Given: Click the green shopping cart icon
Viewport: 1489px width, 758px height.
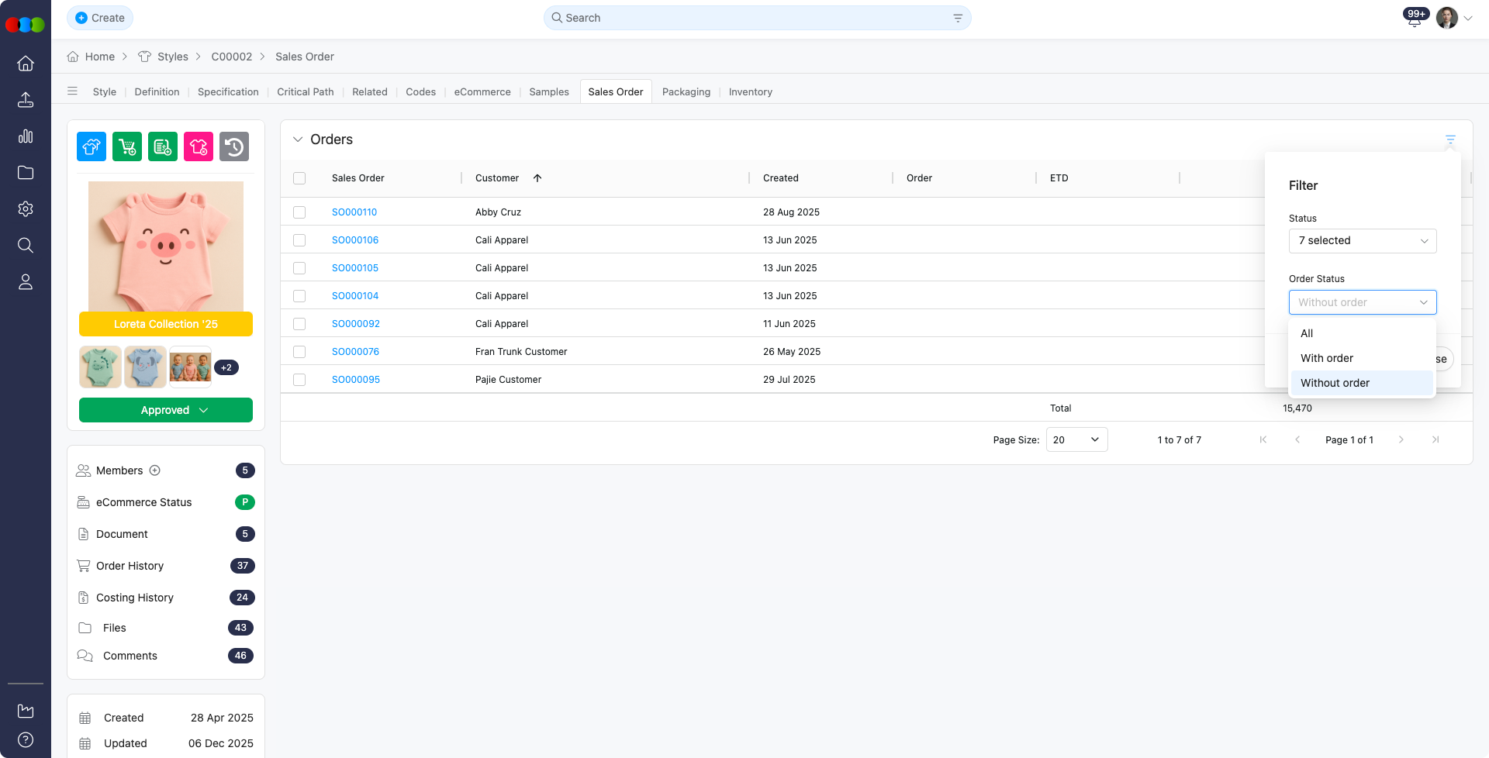Looking at the screenshot, I should point(127,146).
